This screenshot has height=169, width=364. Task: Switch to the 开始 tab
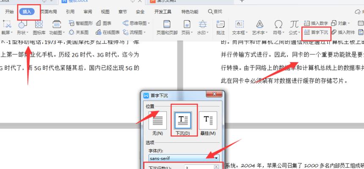tap(9, 12)
